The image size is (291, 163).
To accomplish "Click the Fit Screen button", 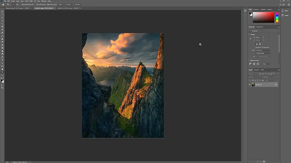I will (x=68, y=5).
